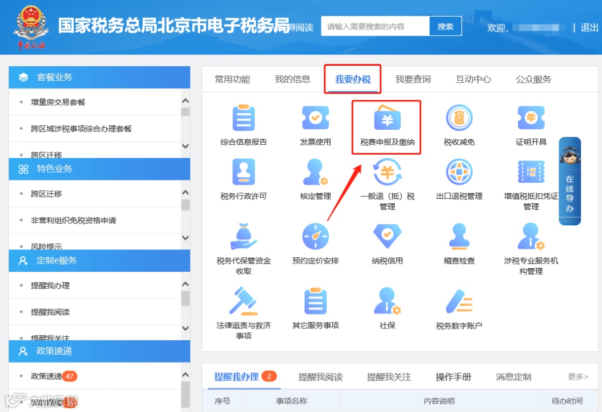Viewport: 602px width, 412px height.
Task: Open the 稽查检查 stamp icon
Action: pyautogui.click(x=459, y=236)
